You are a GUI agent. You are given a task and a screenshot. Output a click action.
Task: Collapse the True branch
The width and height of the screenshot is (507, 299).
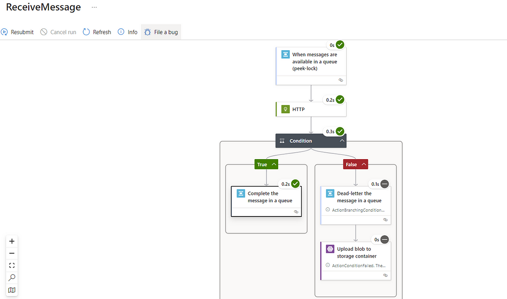tap(274, 164)
